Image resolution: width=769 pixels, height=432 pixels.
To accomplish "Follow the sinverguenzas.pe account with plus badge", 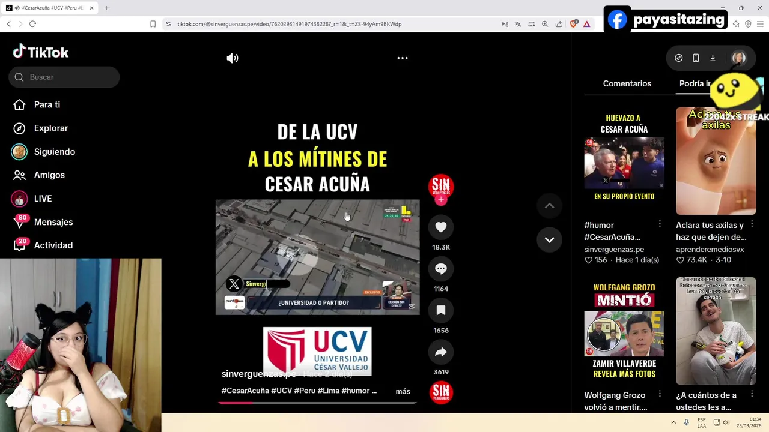I will tap(441, 200).
